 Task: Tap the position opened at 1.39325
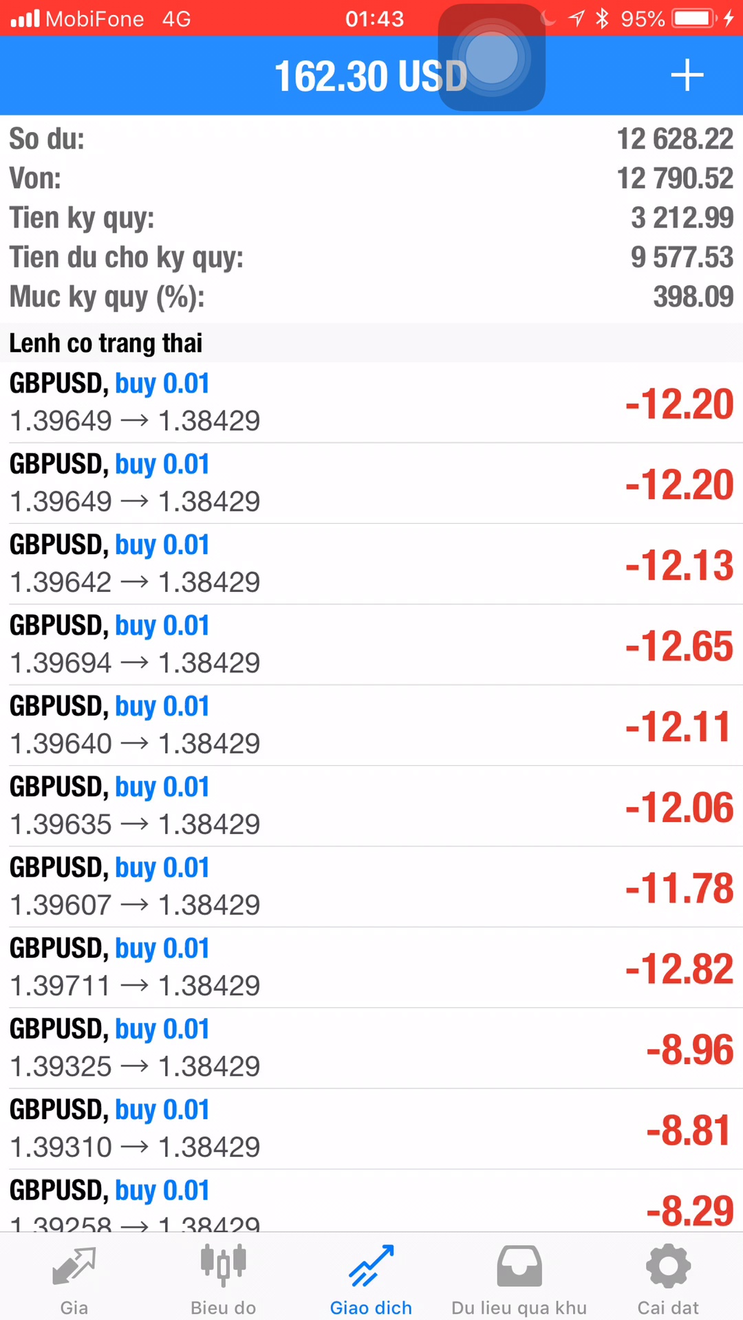(x=371, y=1048)
